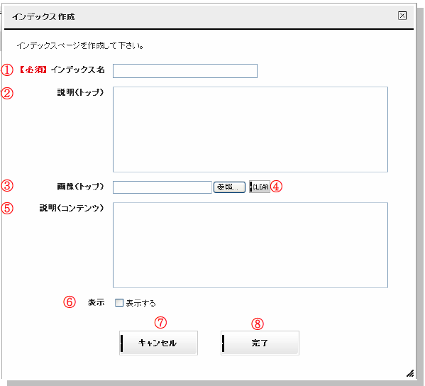Viewport: 425px width, 386px height.
Task: Click the red circled number 1 marker
Action: point(7,70)
